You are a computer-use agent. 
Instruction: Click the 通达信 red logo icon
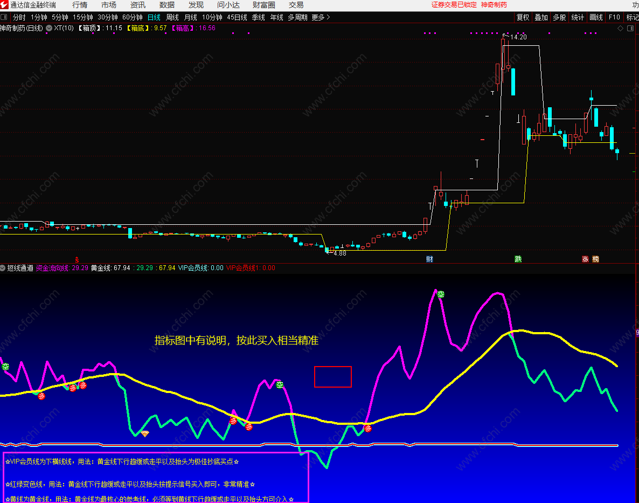point(4,5)
